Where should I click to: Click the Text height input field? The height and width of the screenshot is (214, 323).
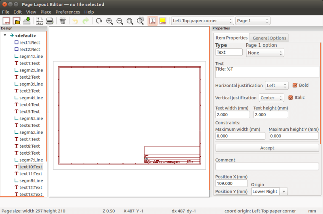271,115
